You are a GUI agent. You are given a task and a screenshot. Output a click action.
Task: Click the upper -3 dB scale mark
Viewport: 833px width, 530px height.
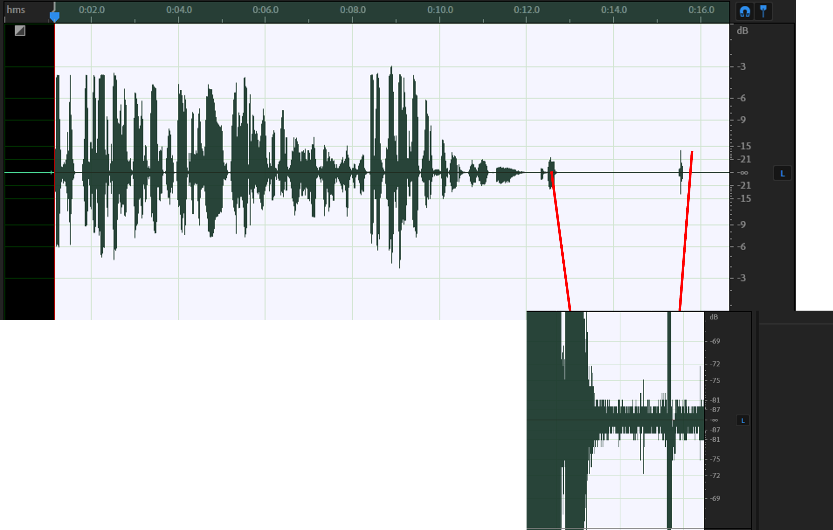coord(741,66)
